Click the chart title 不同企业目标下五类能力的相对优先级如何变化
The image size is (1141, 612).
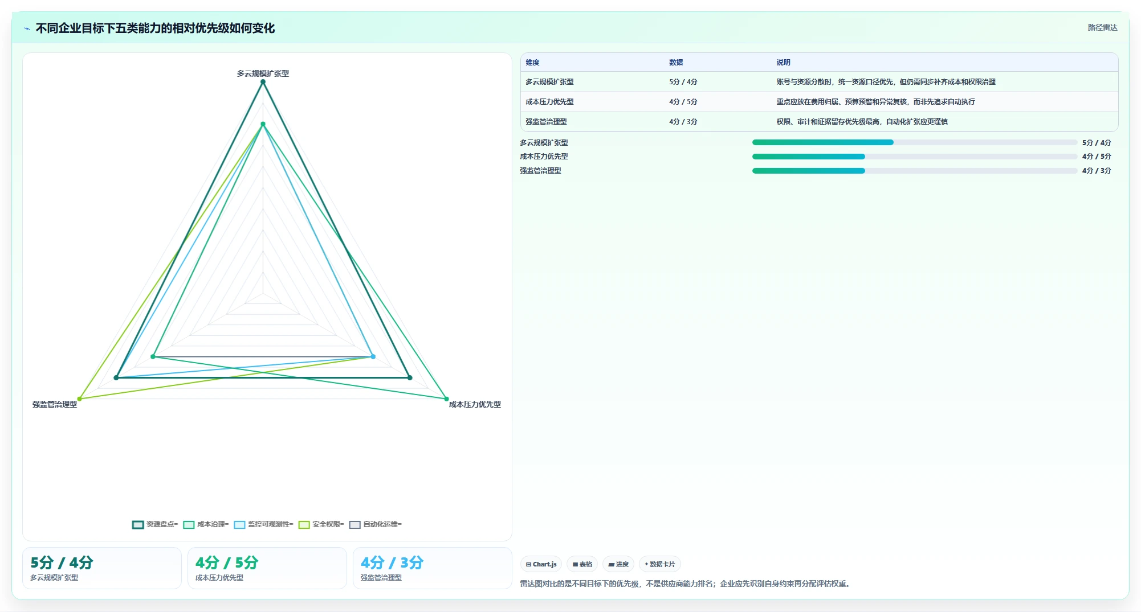pos(155,28)
